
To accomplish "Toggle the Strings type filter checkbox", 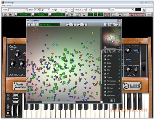I will 105,88.
